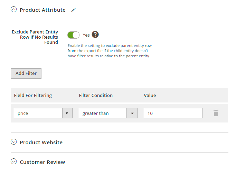
Task: Open the question mark help tooltip
Action: [x=95, y=35]
